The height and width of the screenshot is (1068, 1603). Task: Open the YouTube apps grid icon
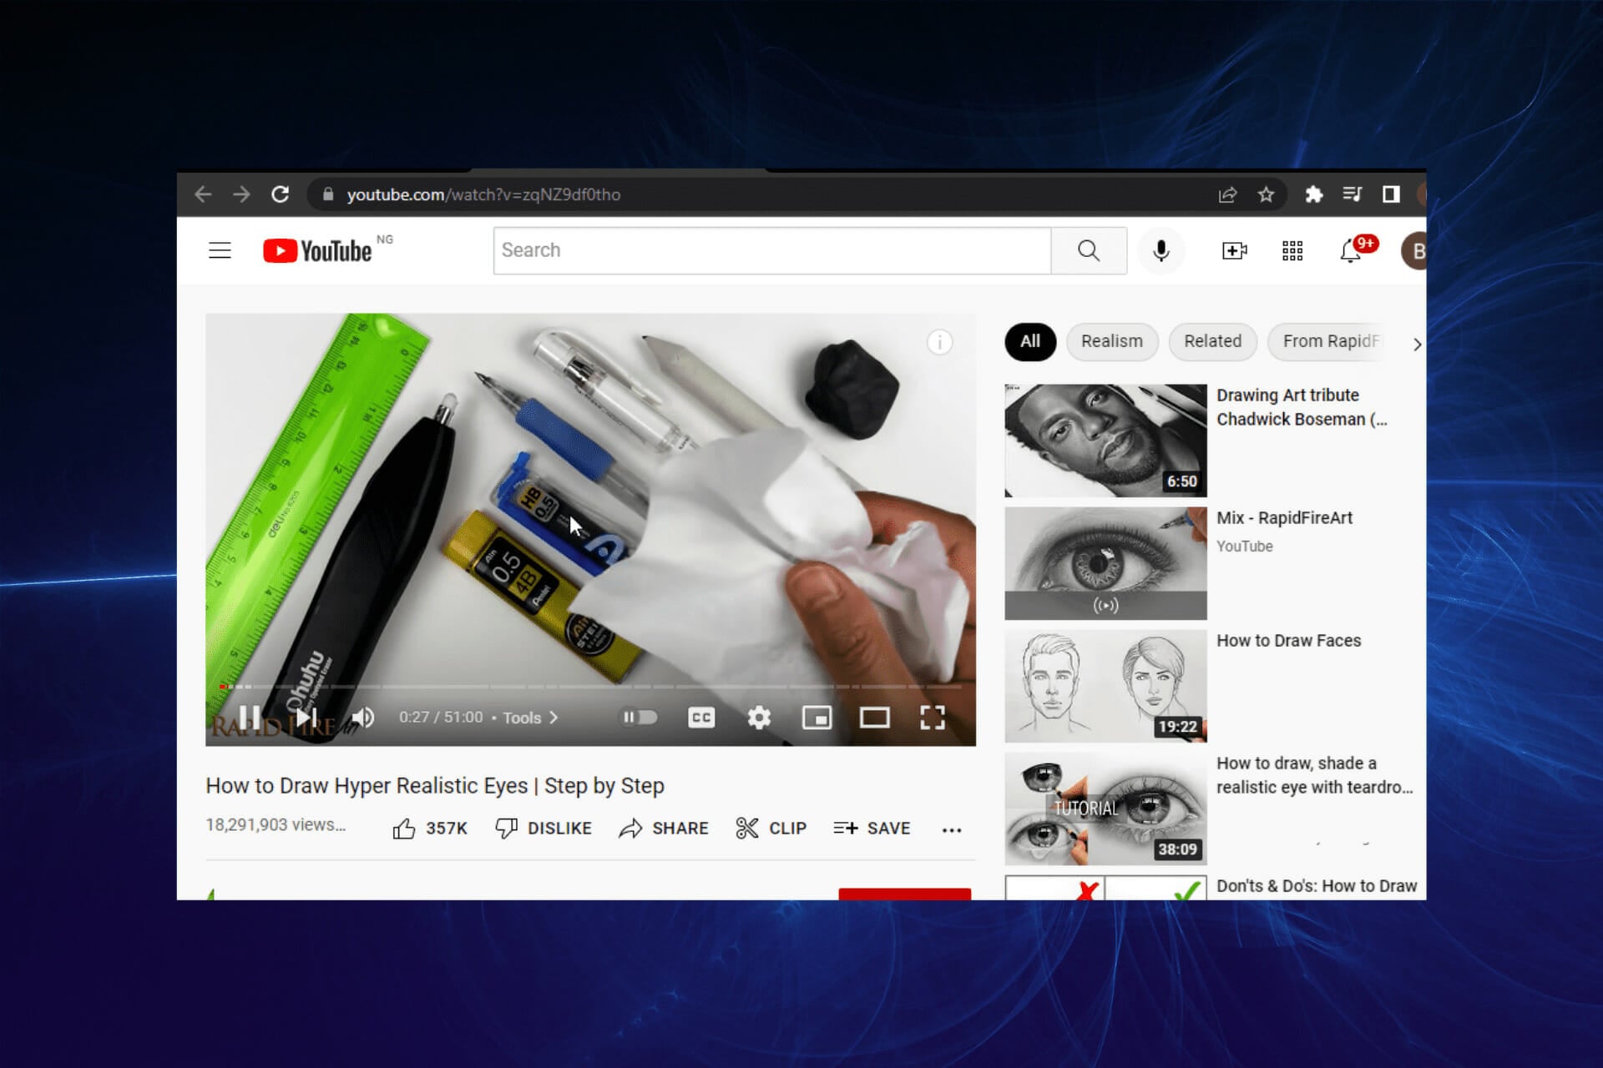[x=1292, y=250]
